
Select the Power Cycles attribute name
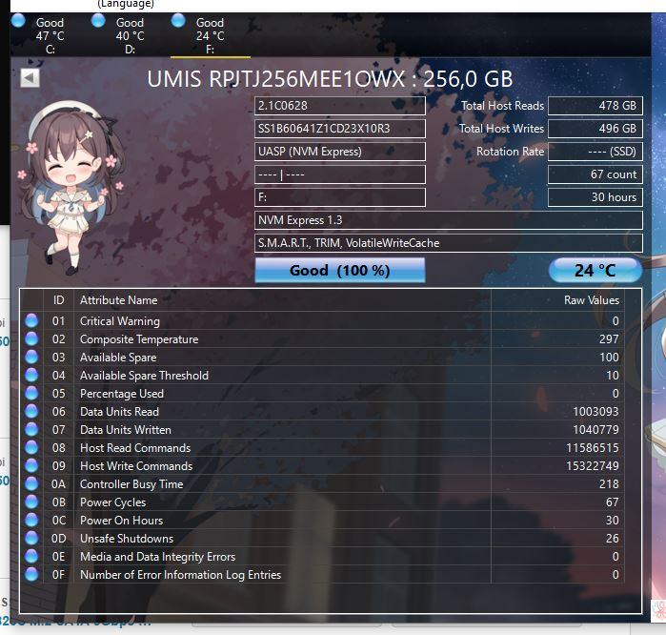[x=112, y=502]
